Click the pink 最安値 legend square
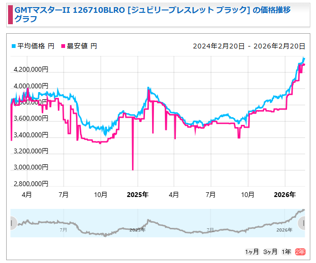 pos(63,46)
